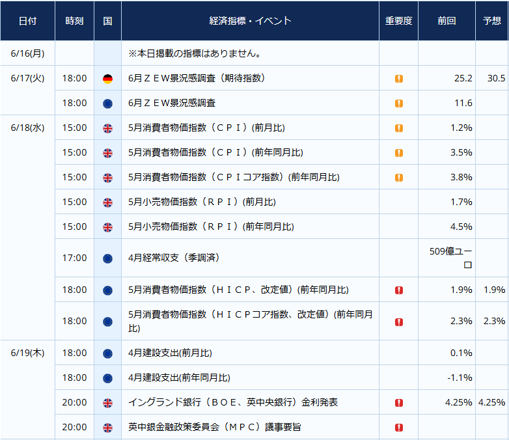Click 4月建設支出(前年同月比) event text
The image size is (509, 440).
pos(179,378)
